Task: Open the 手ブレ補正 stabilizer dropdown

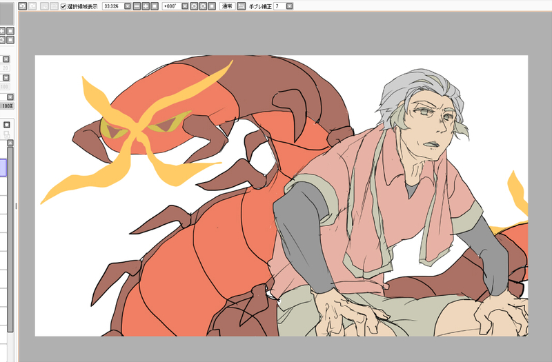Action: (289, 6)
